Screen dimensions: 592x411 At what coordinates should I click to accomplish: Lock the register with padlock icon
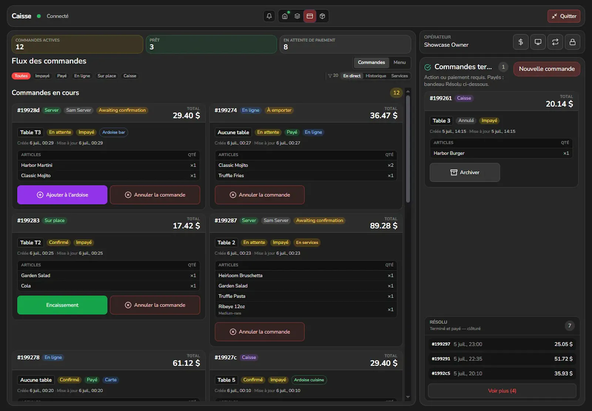(x=572, y=42)
